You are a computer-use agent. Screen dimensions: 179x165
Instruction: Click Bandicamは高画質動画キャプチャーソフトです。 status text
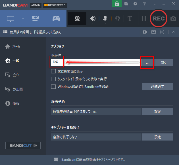(93, 160)
